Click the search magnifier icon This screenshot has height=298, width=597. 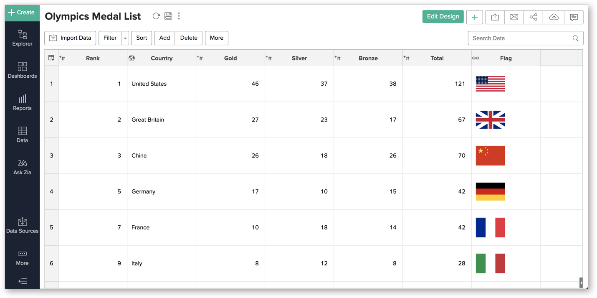tap(576, 38)
